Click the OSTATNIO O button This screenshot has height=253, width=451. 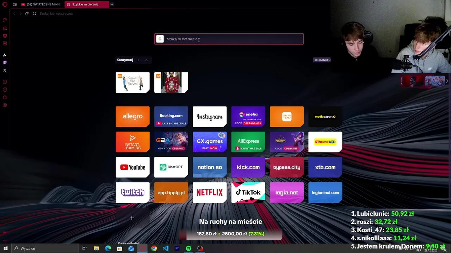pos(322,60)
